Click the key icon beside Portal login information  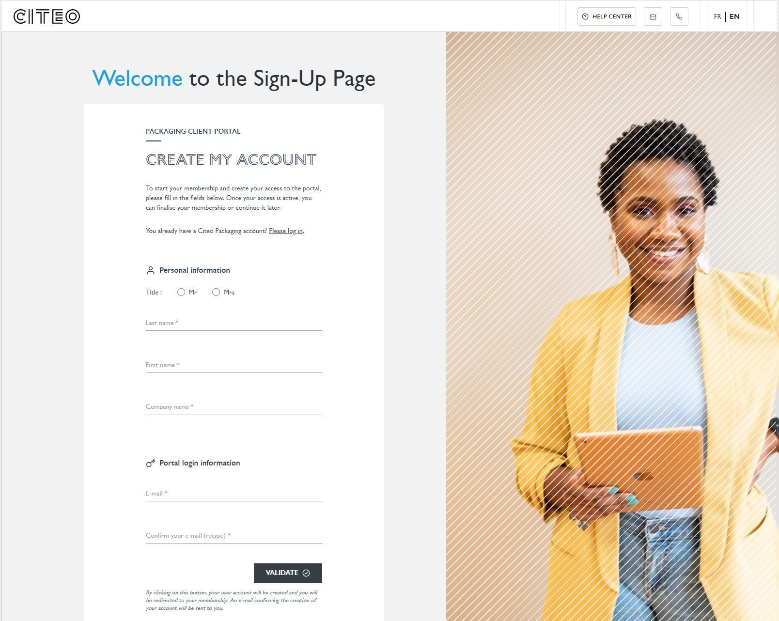click(151, 463)
